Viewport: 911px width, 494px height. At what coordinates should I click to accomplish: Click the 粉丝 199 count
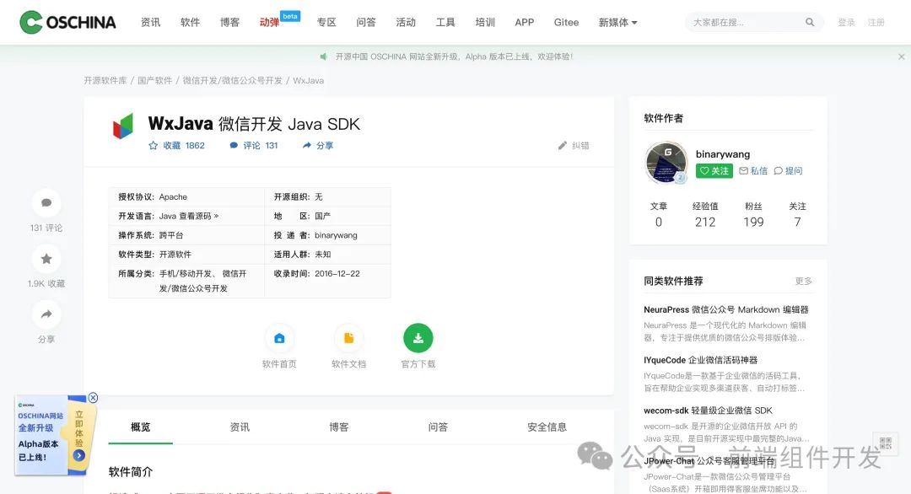(753, 215)
